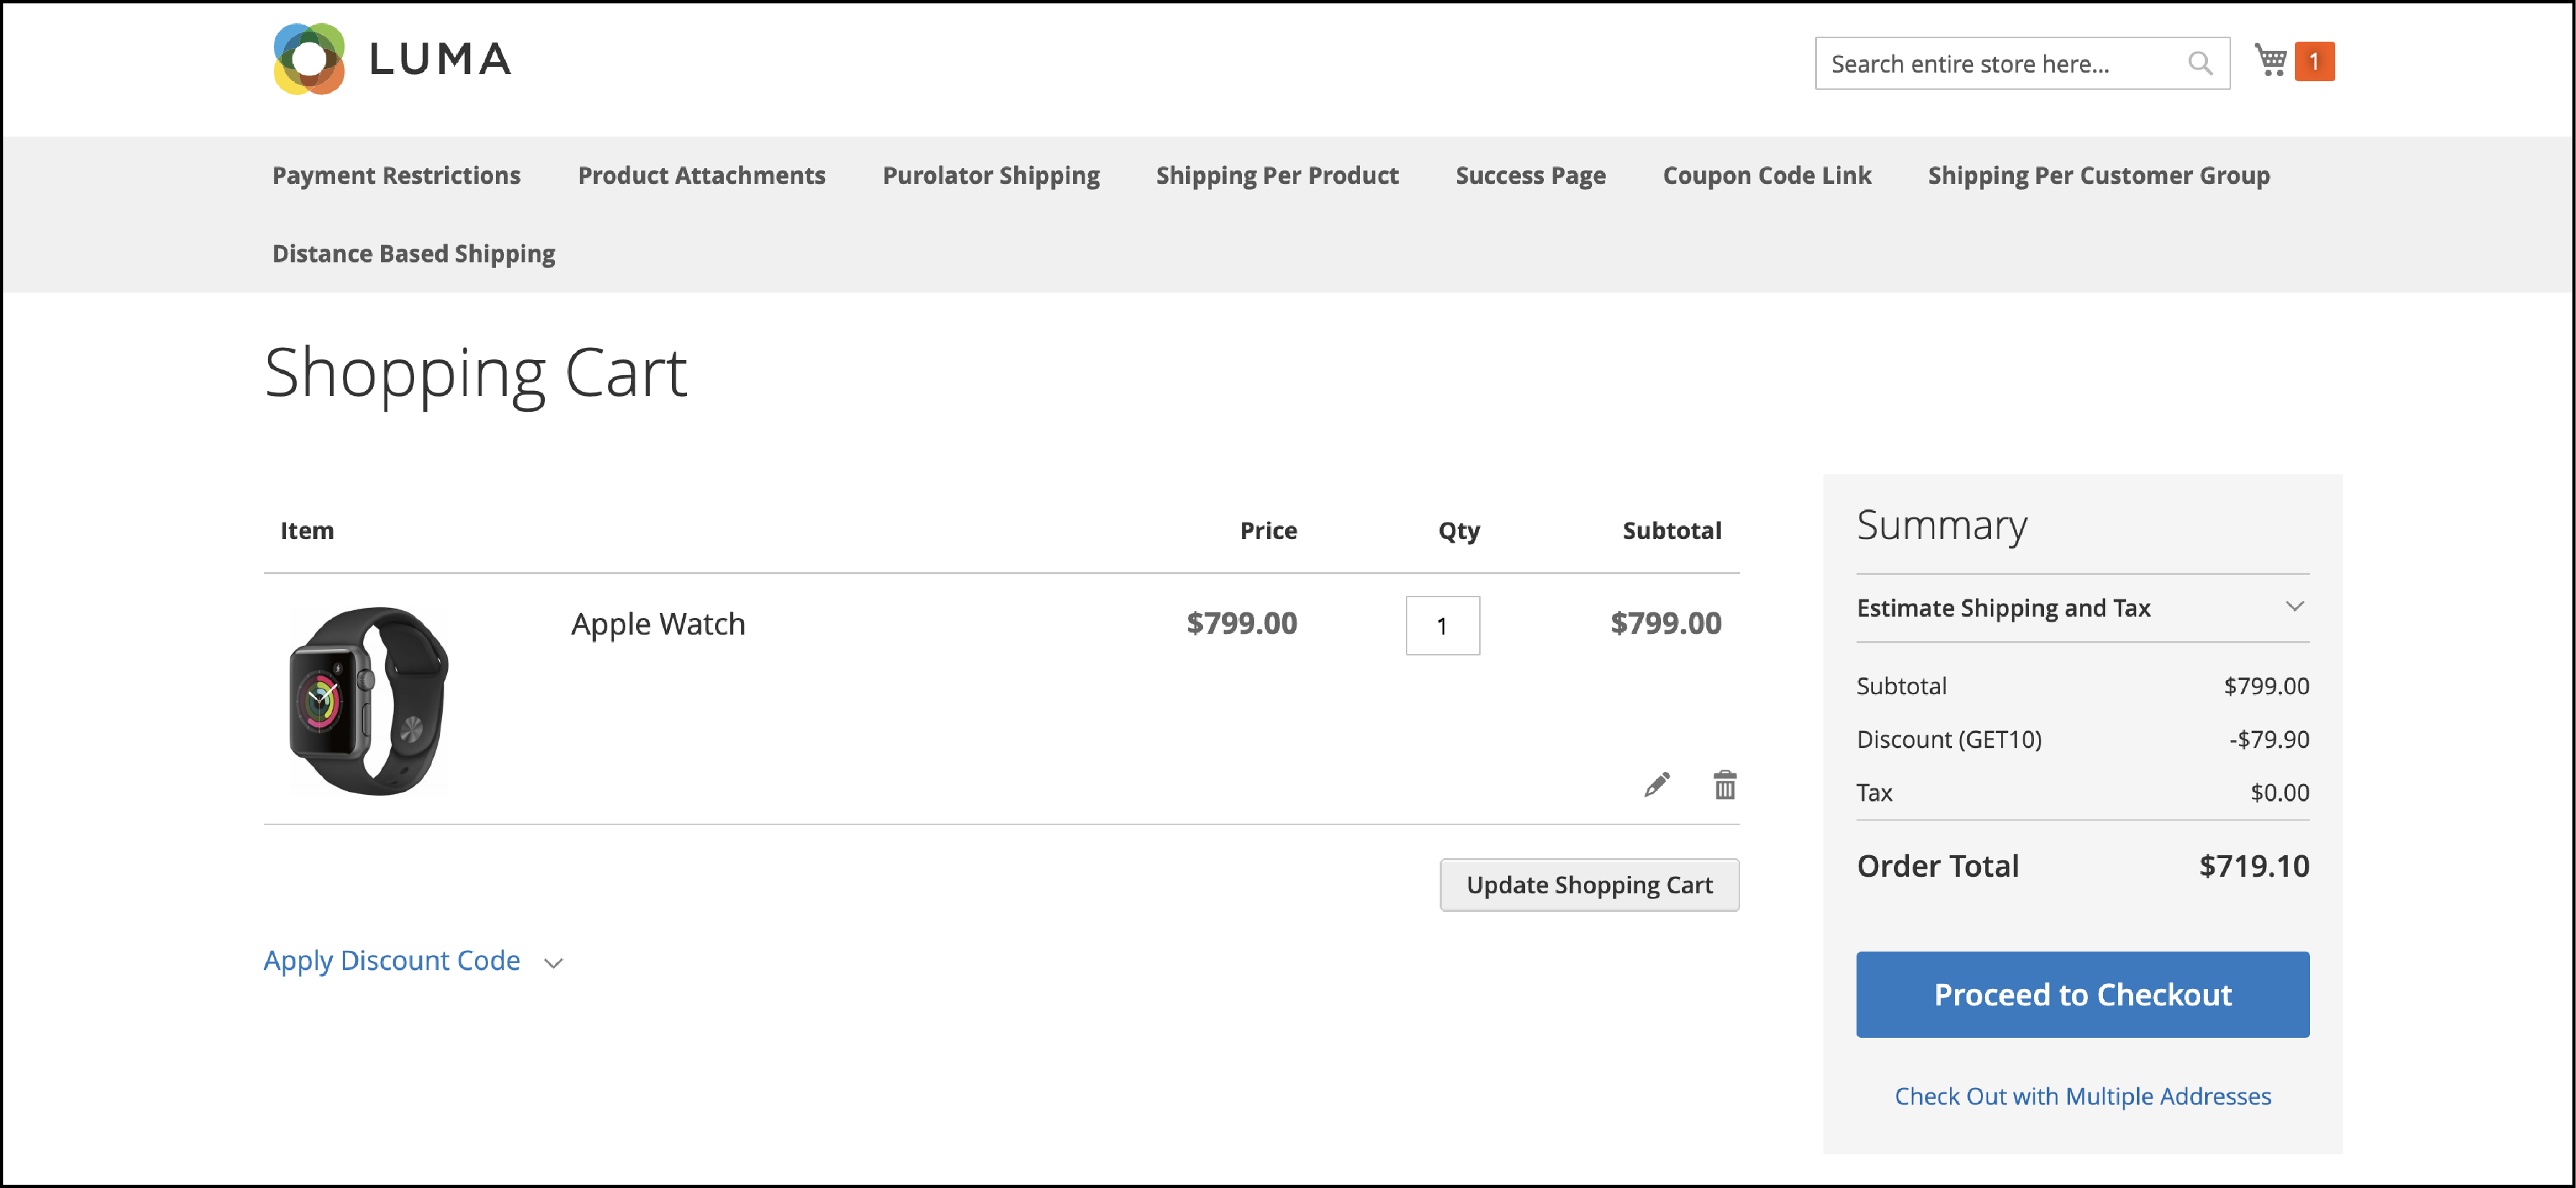
Task: Click the Summary heading
Action: [1941, 526]
